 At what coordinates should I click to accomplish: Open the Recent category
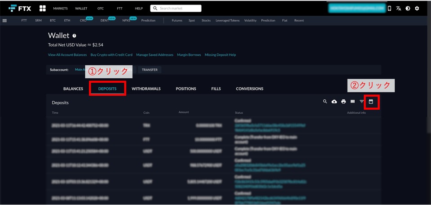coord(299,20)
